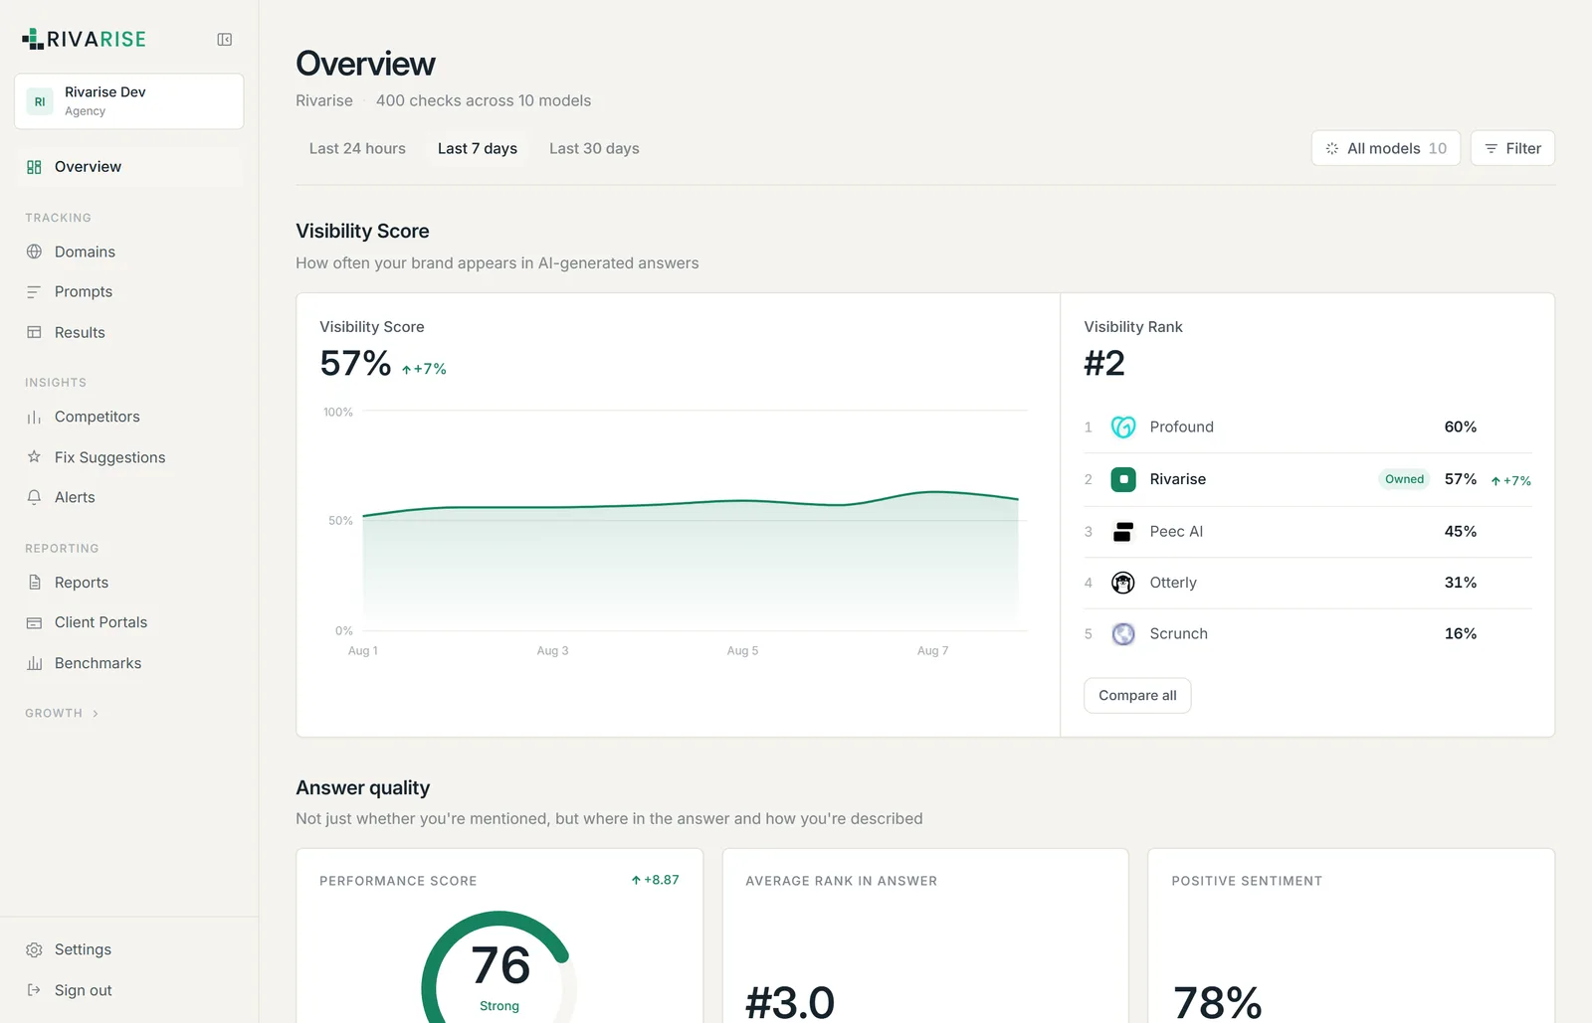
Task: Click the #3.0 average rank value
Action: tap(790, 1002)
